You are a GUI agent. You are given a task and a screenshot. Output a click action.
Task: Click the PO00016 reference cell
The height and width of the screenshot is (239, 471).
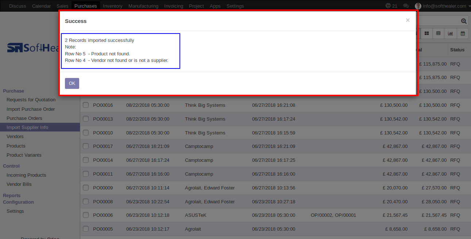point(103,105)
